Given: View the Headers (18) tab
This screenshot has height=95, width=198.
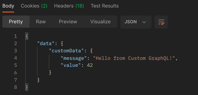Looking at the screenshot, I should [x=69, y=6].
